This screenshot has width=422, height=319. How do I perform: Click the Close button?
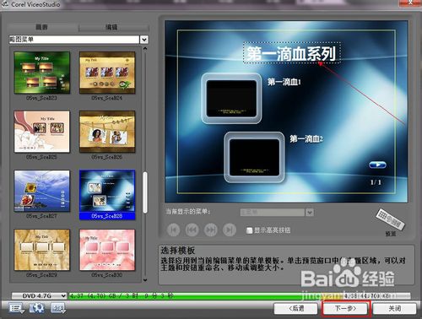coord(395,308)
